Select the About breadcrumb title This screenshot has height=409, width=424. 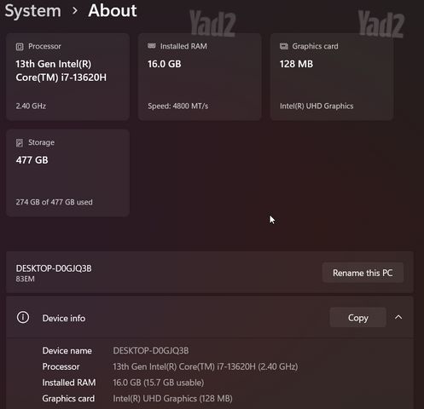113,10
